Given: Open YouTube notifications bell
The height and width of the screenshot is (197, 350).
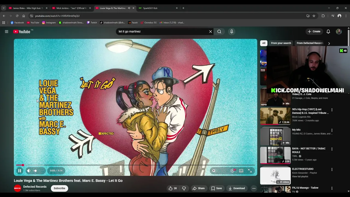Looking at the screenshot, I should point(328,31).
